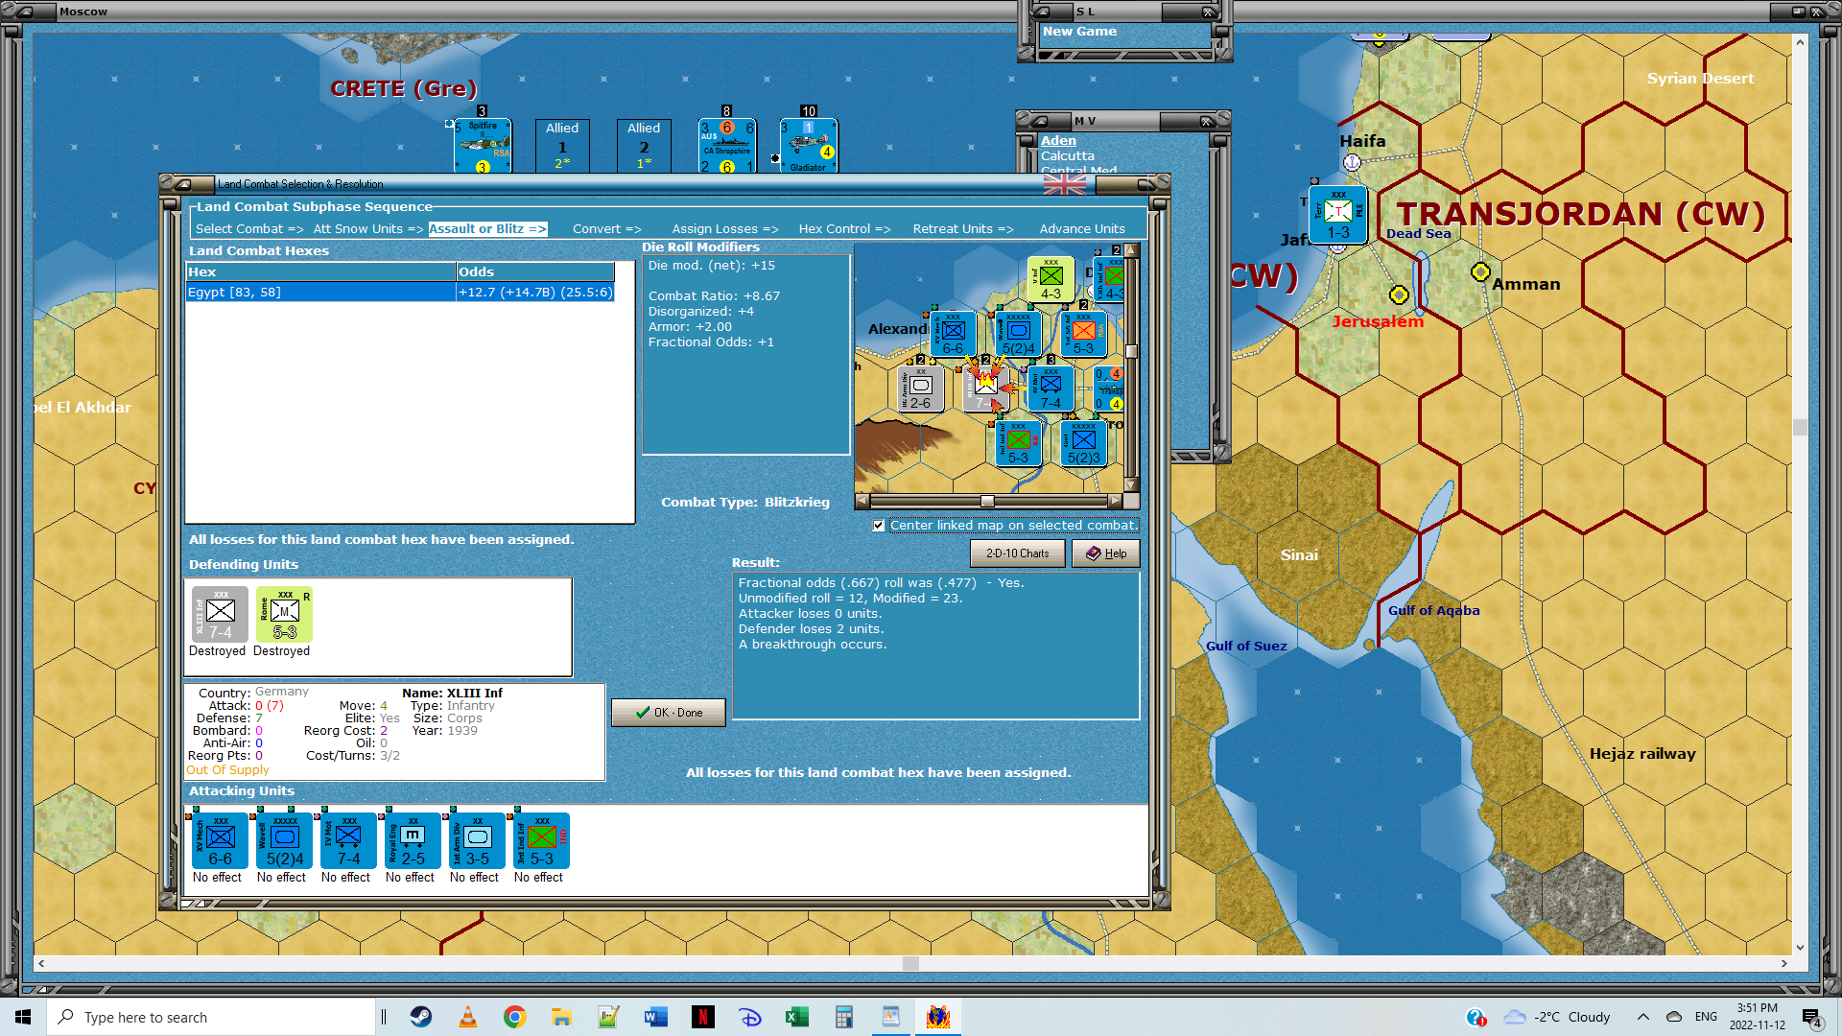Select the 3rd Ind Inf 5-3 attacker
Viewport: 1842px width, 1036px height.
(x=541, y=841)
